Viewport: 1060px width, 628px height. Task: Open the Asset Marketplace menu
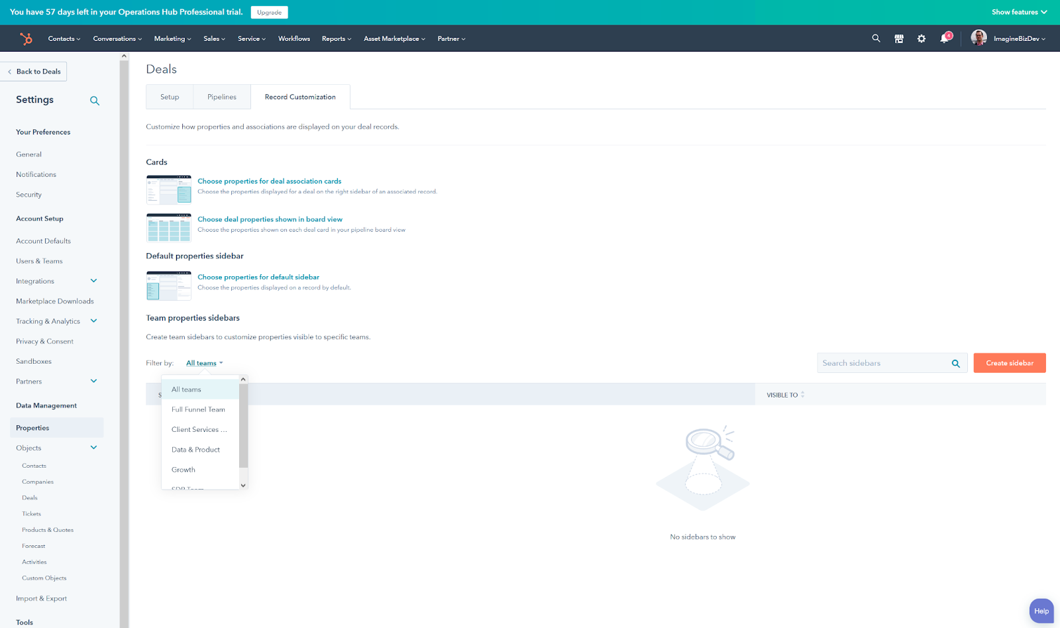394,38
